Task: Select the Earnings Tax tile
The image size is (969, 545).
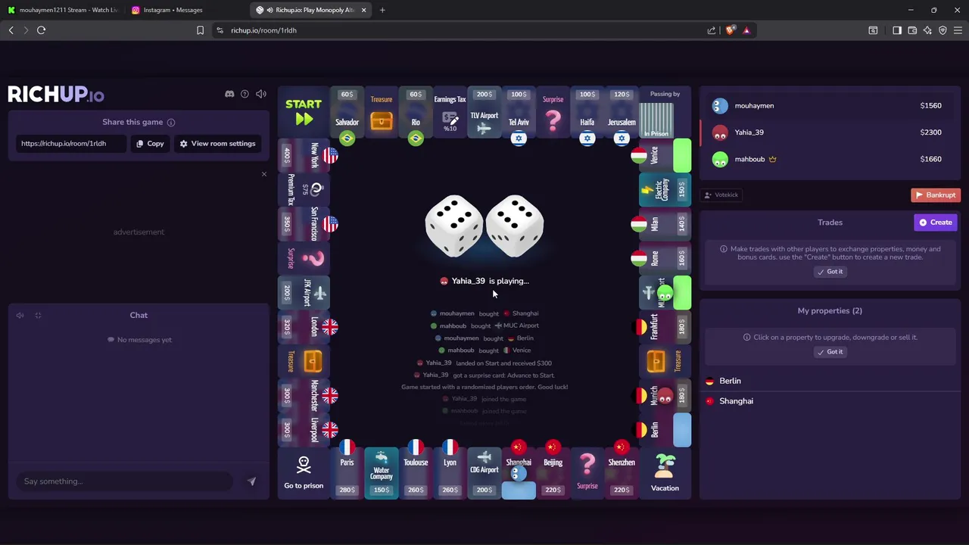Action: click(450, 113)
